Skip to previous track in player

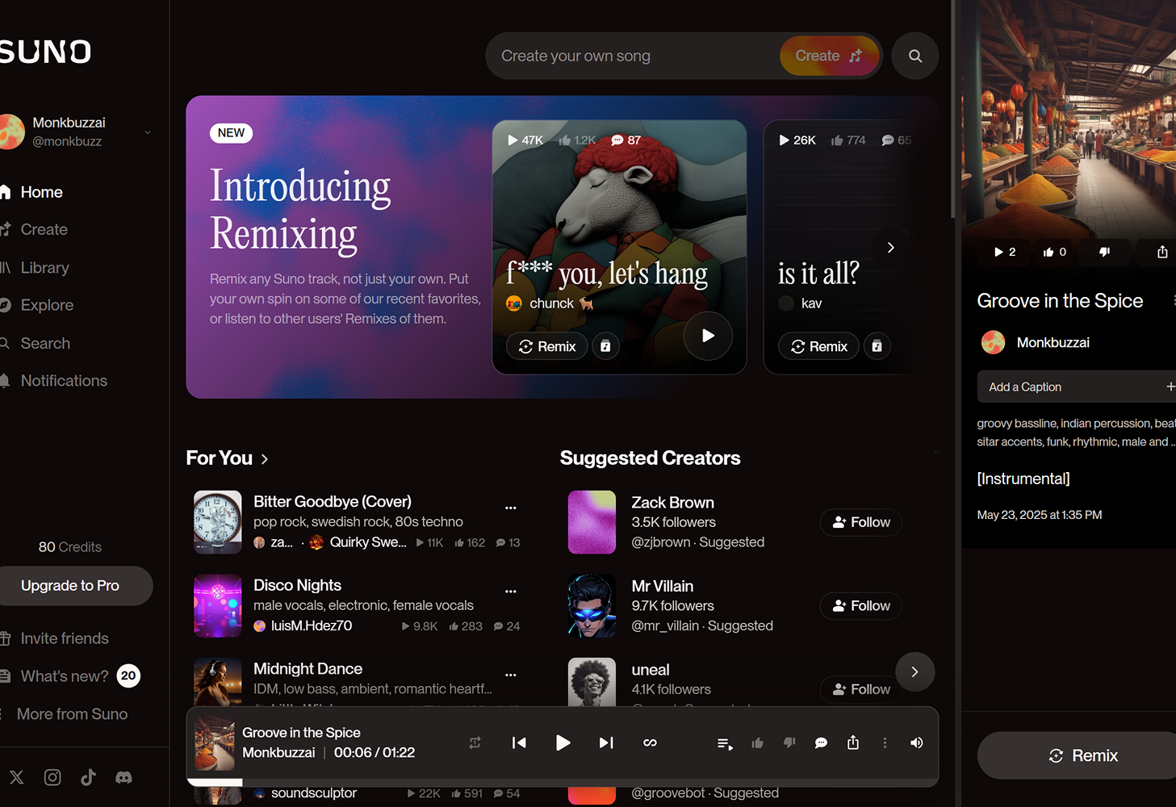click(x=519, y=742)
